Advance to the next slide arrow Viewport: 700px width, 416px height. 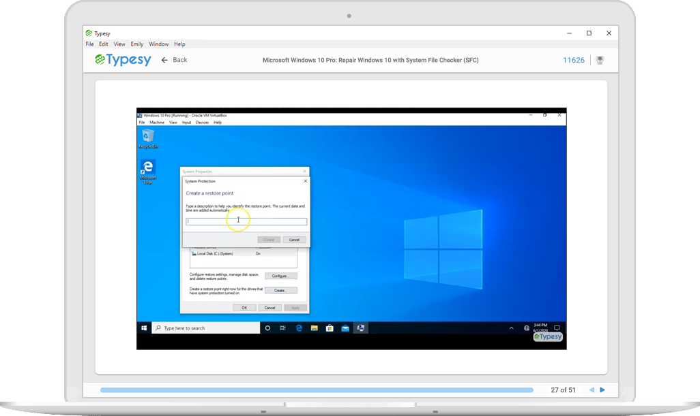click(x=602, y=389)
